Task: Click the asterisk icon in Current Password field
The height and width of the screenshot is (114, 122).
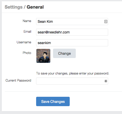Action: [x=106, y=81]
